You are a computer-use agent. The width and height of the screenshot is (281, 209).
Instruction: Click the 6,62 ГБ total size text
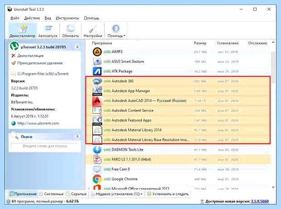coord(73,201)
